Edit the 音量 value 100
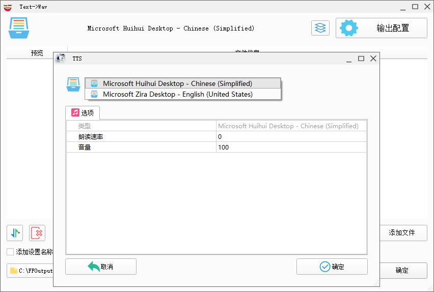The image size is (434, 292). [291, 148]
